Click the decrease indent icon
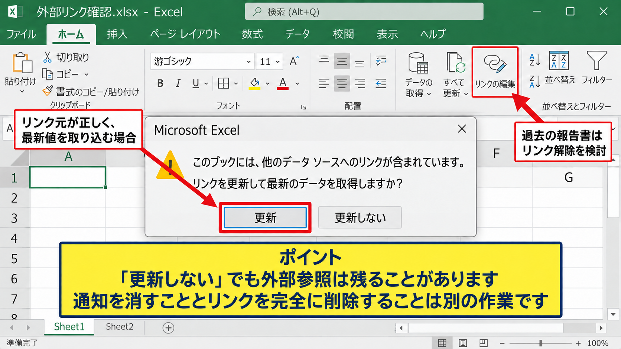The width and height of the screenshot is (621, 349). (381, 83)
